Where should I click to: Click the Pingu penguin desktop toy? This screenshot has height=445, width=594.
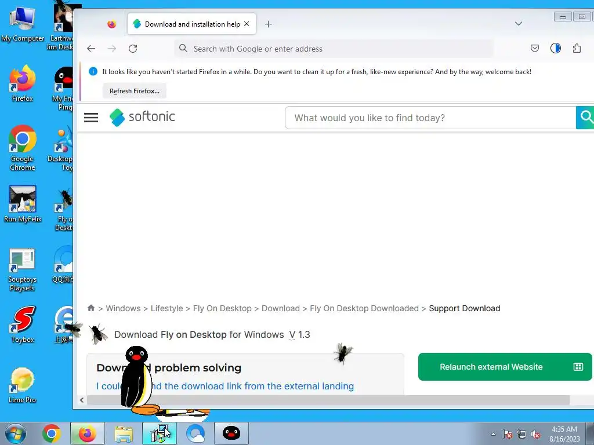tap(138, 380)
